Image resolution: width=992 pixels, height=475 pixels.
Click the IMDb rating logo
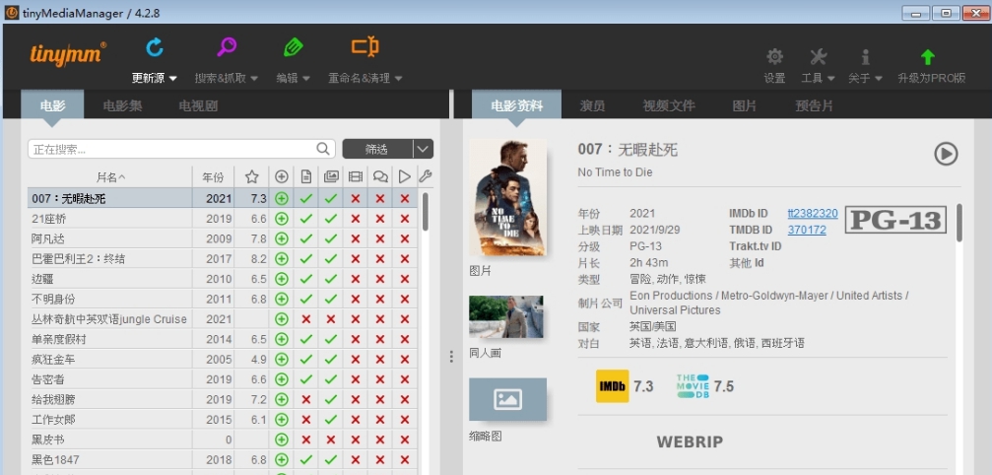coord(613,386)
